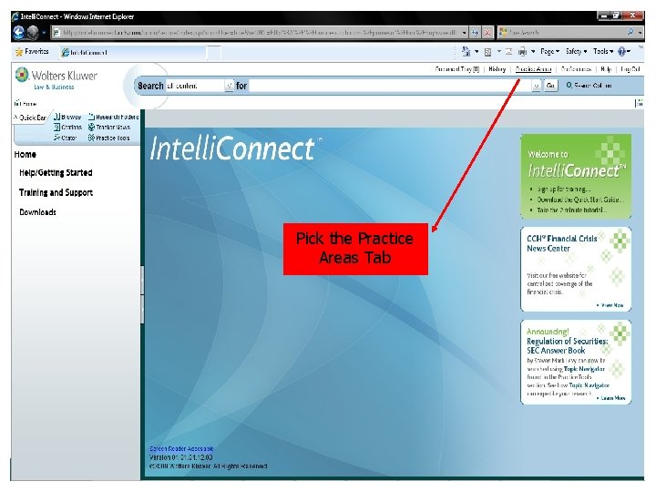Open the address bar history dropdown arrow
The width and height of the screenshot is (656, 492).
(x=465, y=32)
